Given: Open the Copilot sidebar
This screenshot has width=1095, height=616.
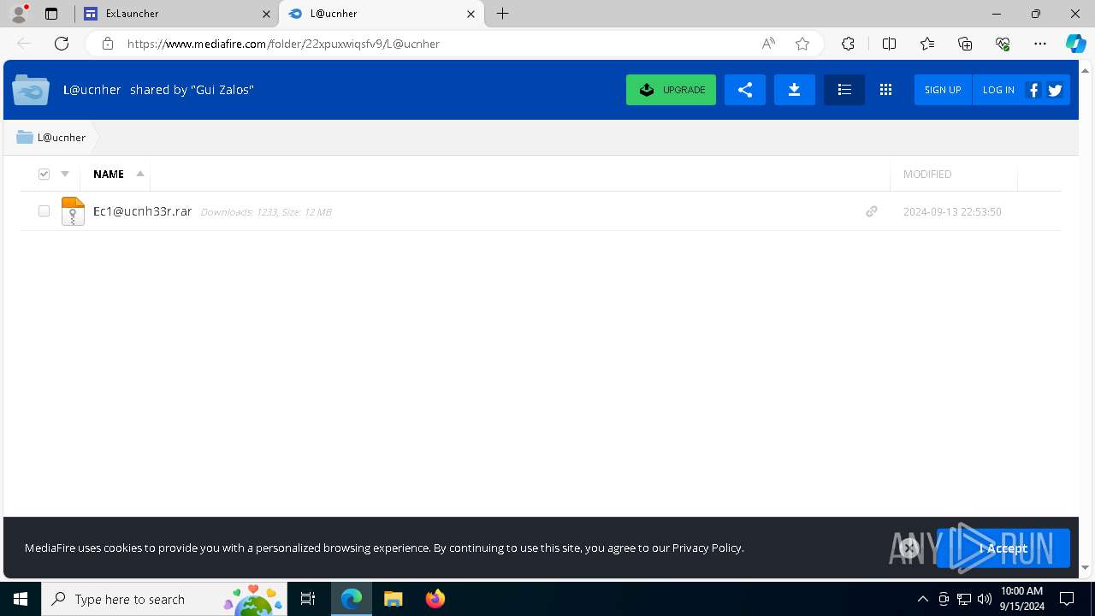Looking at the screenshot, I should (1075, 44).
